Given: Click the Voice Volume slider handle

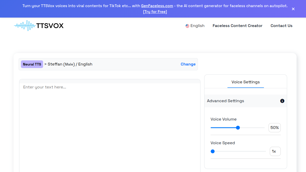Looking at the screenshot, I should pos(238,128).
